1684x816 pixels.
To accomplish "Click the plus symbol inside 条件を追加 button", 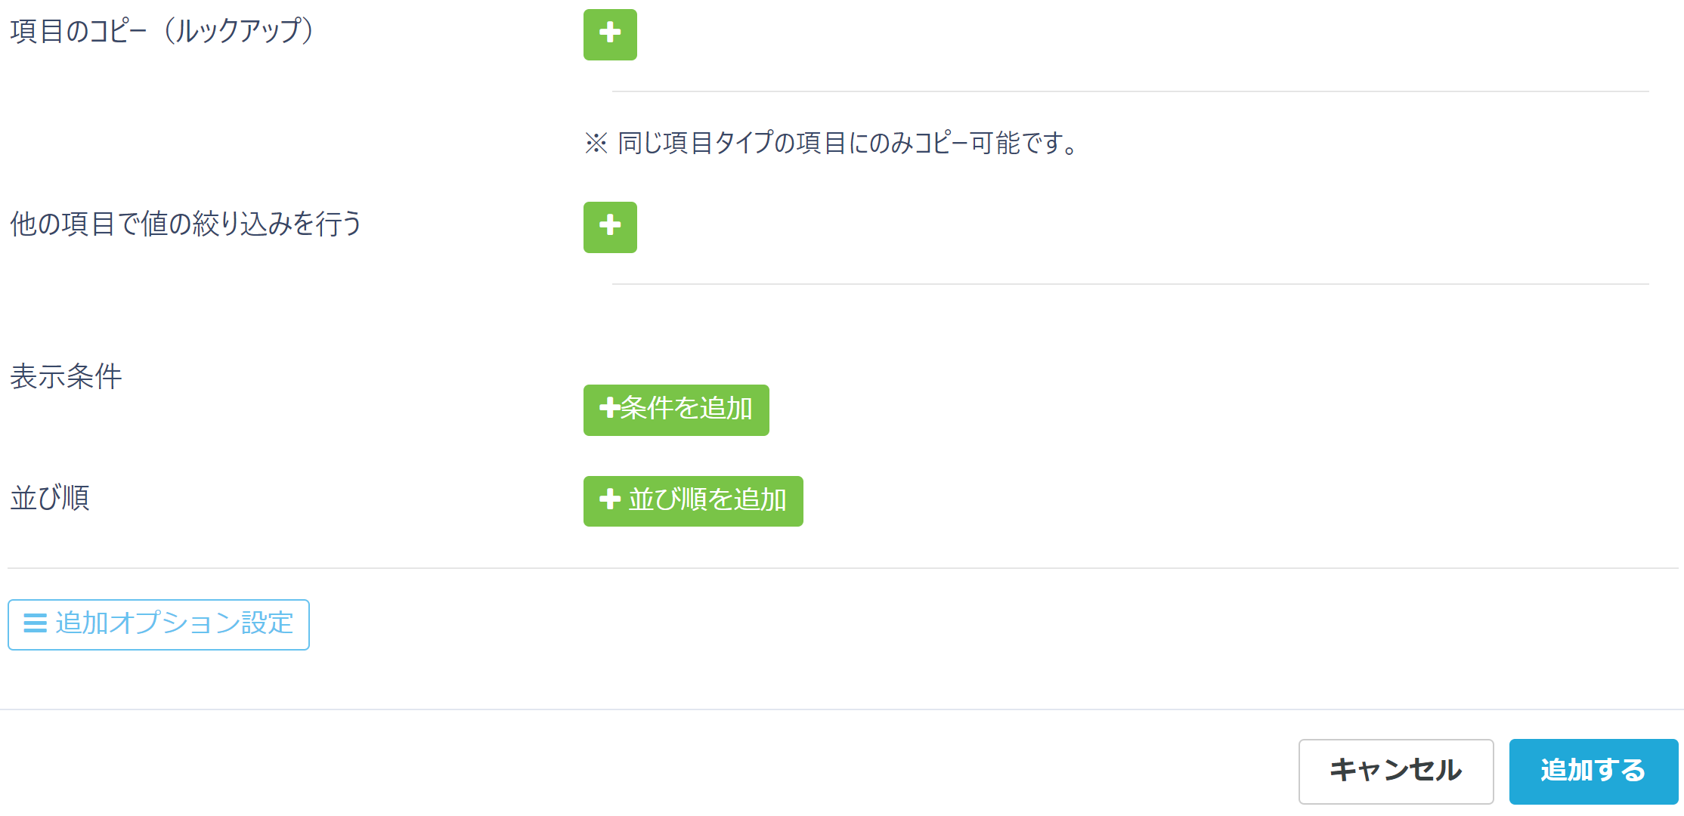I will 609,409.
